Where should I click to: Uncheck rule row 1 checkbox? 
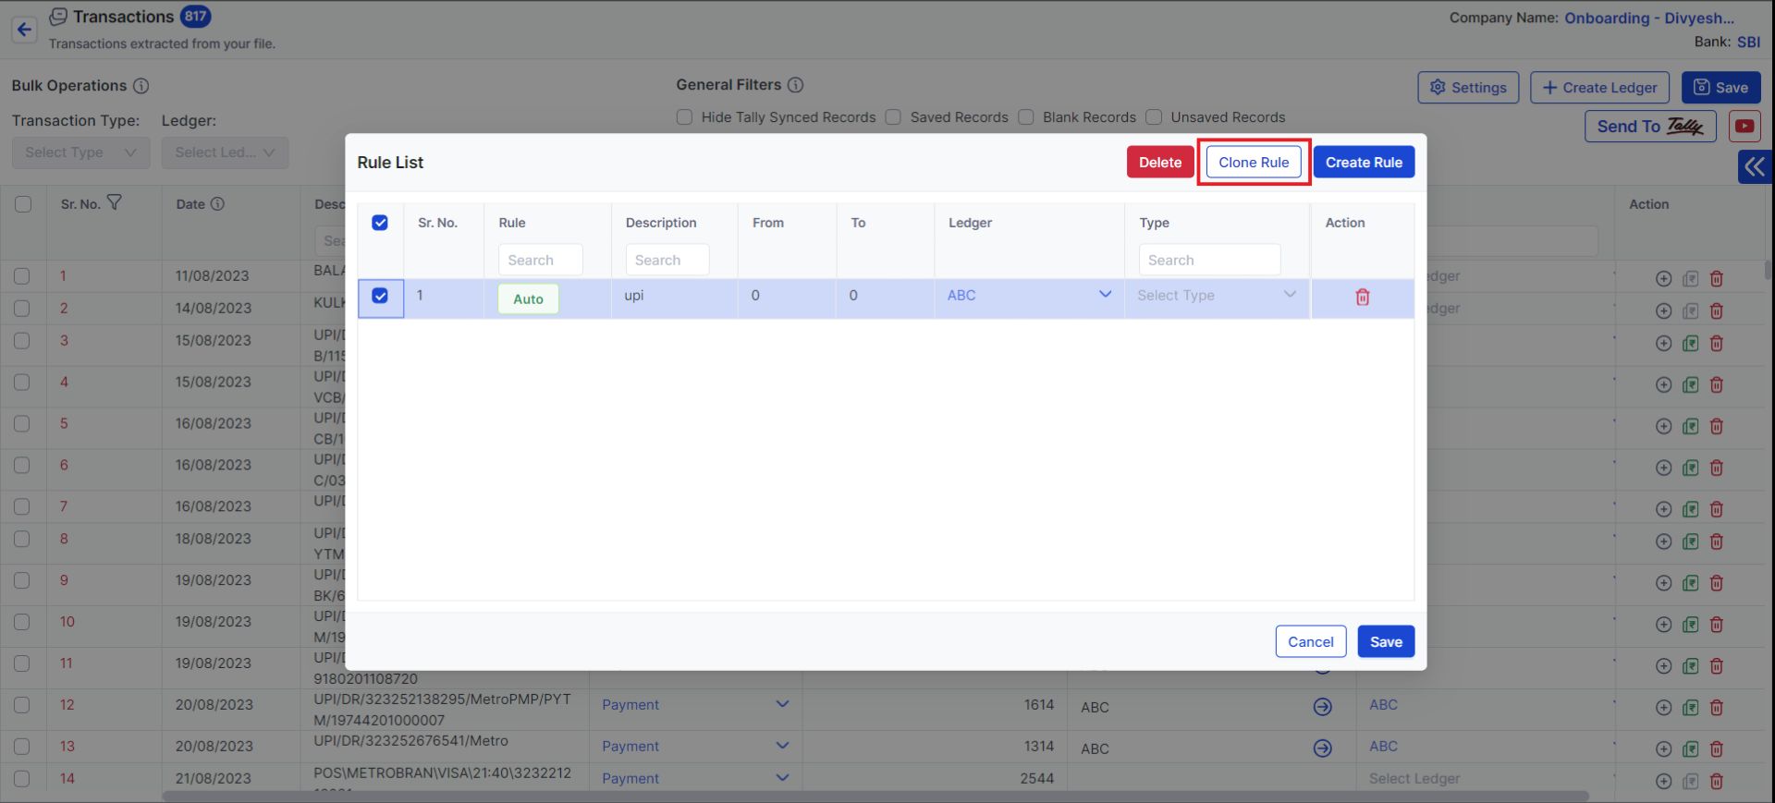pyautogui.click(x=380, y=296)
